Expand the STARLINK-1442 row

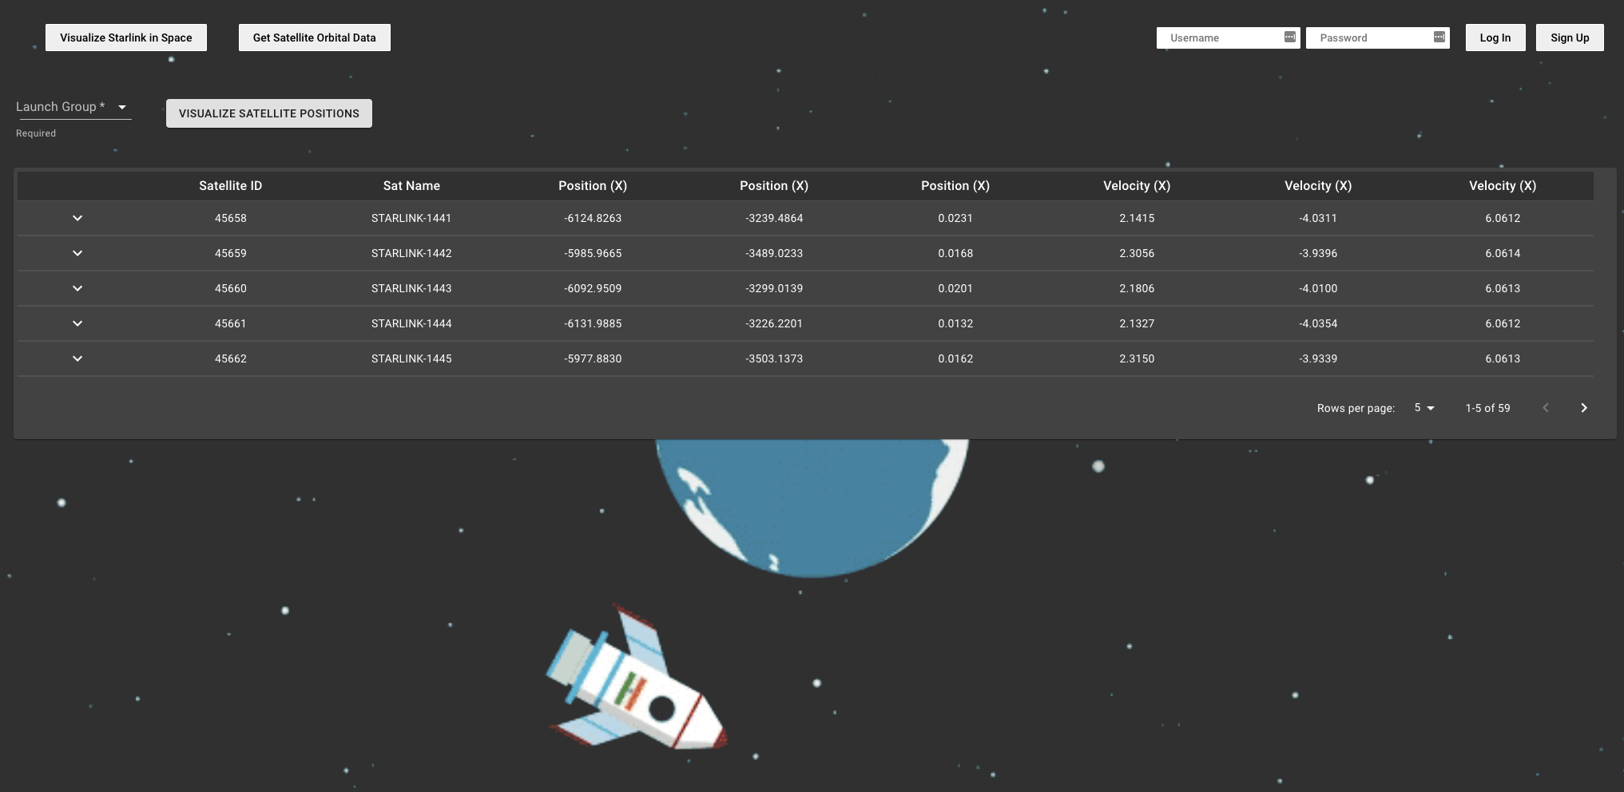coord(77,253)
